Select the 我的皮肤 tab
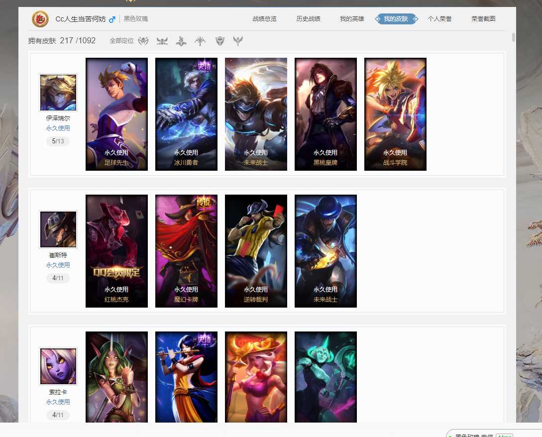 pos(396,19)
